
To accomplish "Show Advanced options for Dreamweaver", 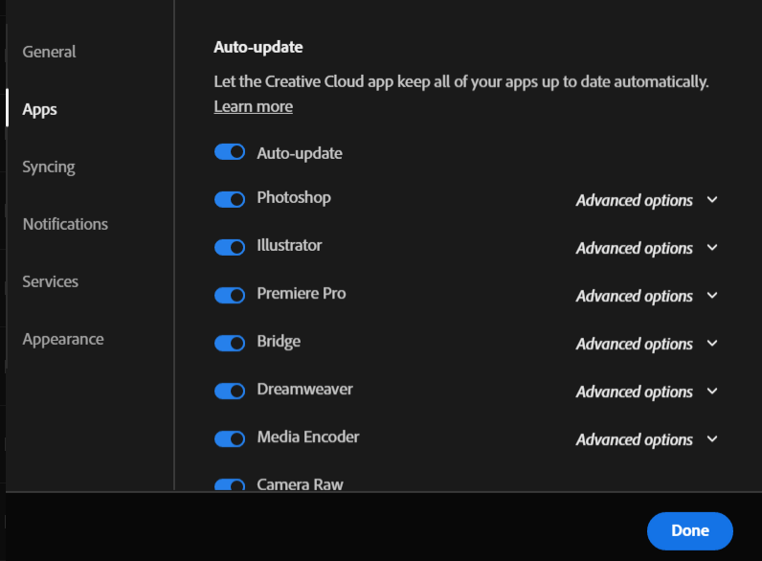I will point(647,392).
